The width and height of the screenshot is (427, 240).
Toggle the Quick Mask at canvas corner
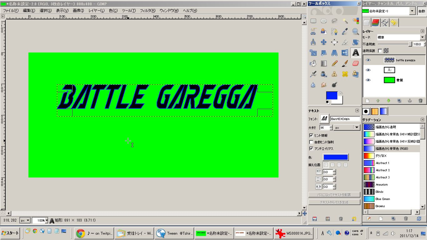[3, 213]
